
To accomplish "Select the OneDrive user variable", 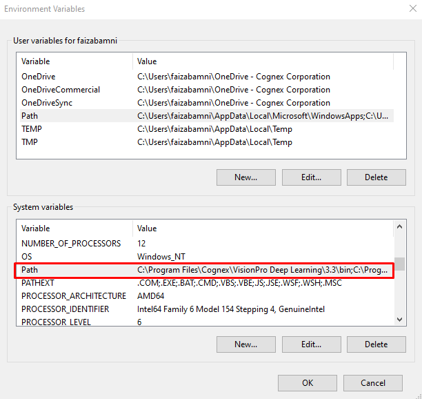I will tap(39, 77).
